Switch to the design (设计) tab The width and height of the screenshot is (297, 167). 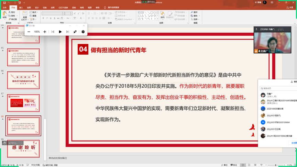coord(37,7)
